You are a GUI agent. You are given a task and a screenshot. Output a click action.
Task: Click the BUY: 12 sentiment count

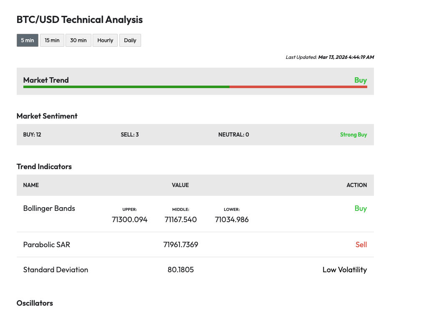coord(32,134)
